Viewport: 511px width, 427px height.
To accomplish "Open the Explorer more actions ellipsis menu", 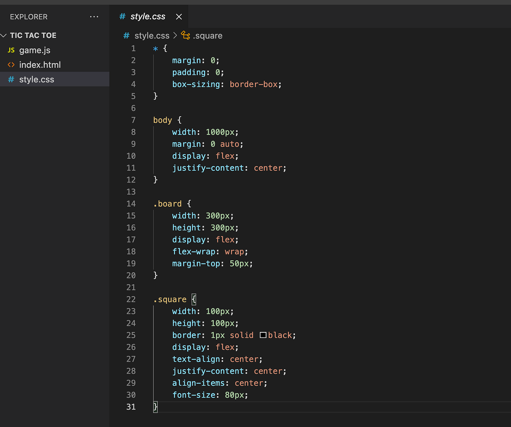I will (x=94, y=17).
